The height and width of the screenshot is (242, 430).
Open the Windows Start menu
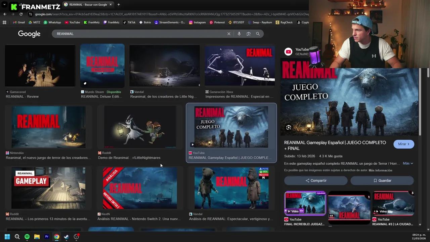[7, 237]
